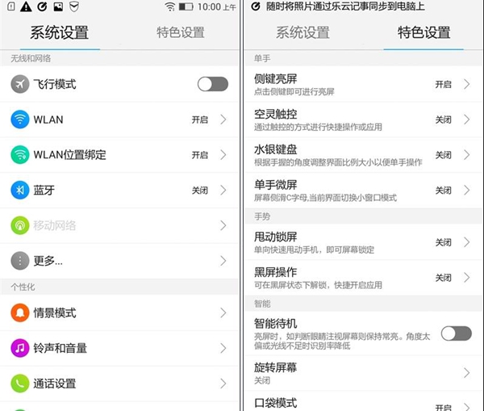484x411 pixels.
Task: Open the 黑屏操作 setting
Action: coord(339,278)
